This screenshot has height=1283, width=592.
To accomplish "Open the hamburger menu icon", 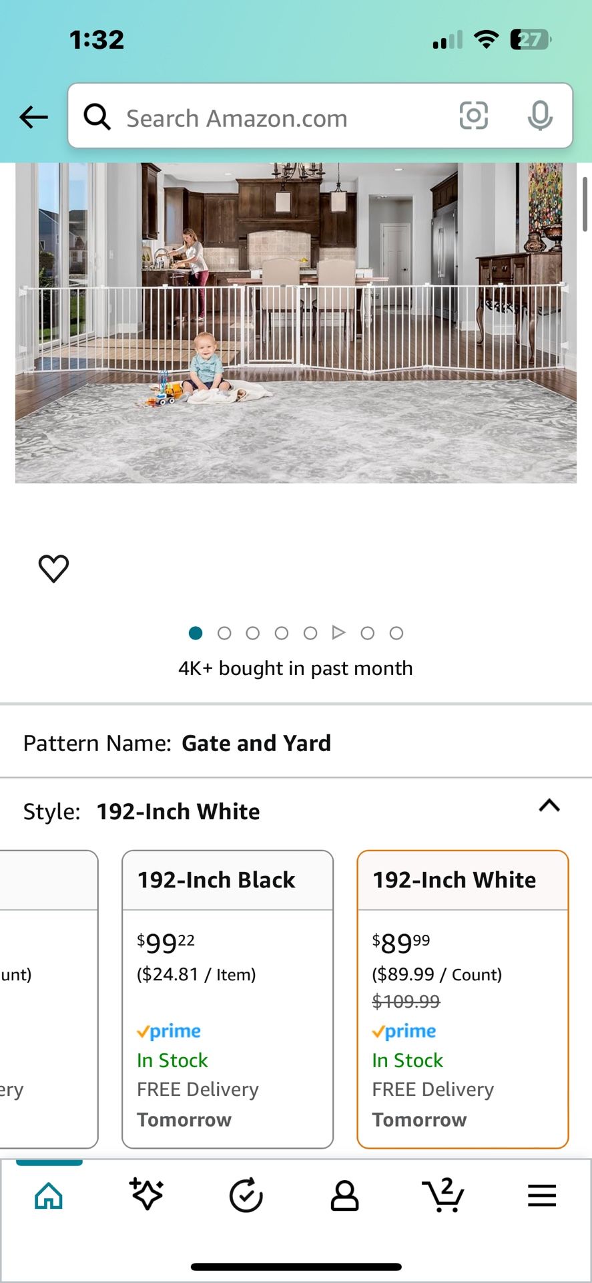I will [x=542, y=1195].
